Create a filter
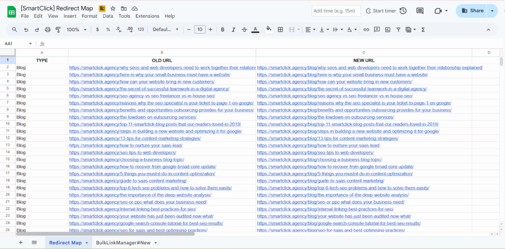 click(x=398, y=30)
